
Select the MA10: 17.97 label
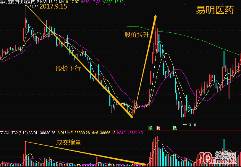click(69, 2)
